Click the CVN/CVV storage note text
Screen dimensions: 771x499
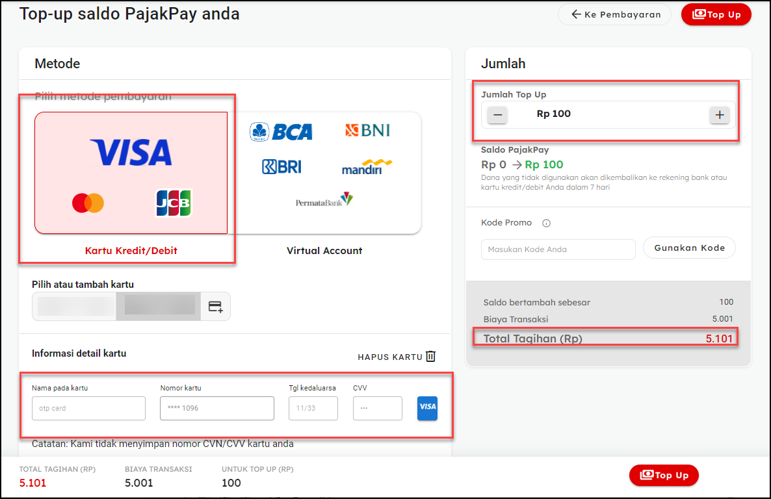(163, 444)
